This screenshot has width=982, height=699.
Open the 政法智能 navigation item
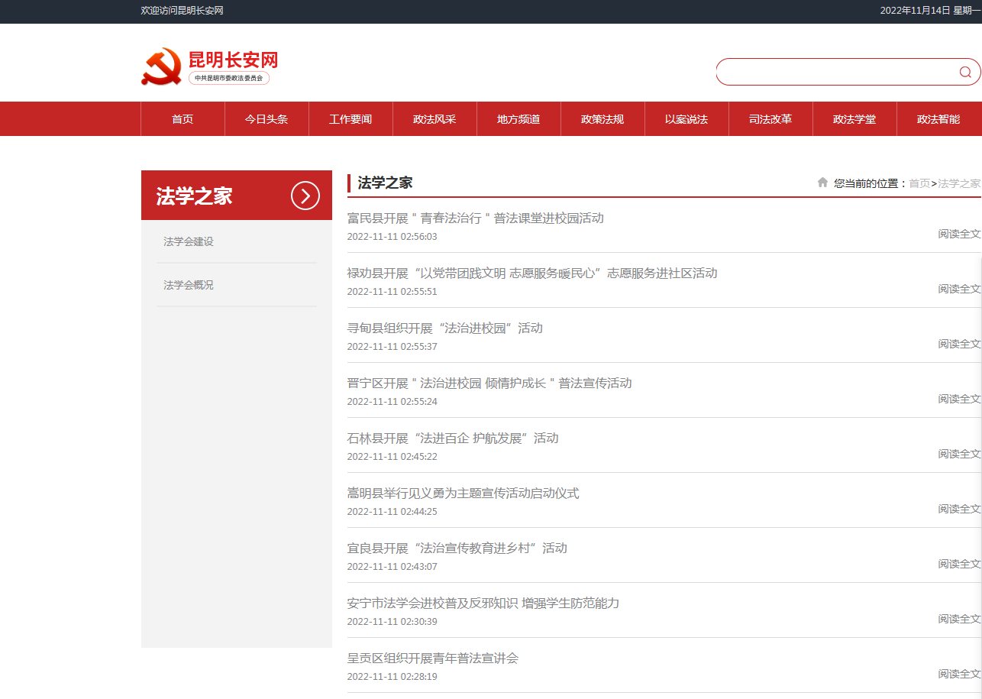point(938,119)
